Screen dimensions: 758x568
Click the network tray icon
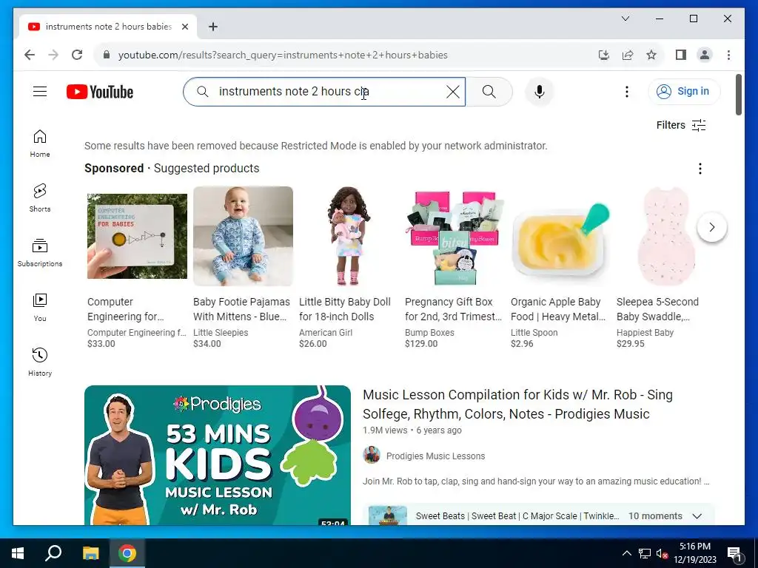(x=644, y=553)
